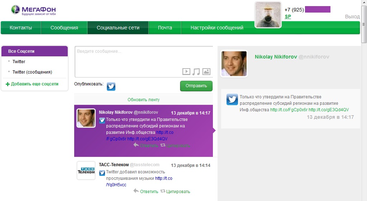Click Nikiforov's avatar in the feed
Screen dimensions: 367x201
(x=86, y=118)
